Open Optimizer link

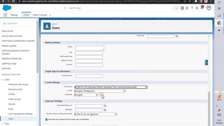pyautogui.click(x=6, y=69)
